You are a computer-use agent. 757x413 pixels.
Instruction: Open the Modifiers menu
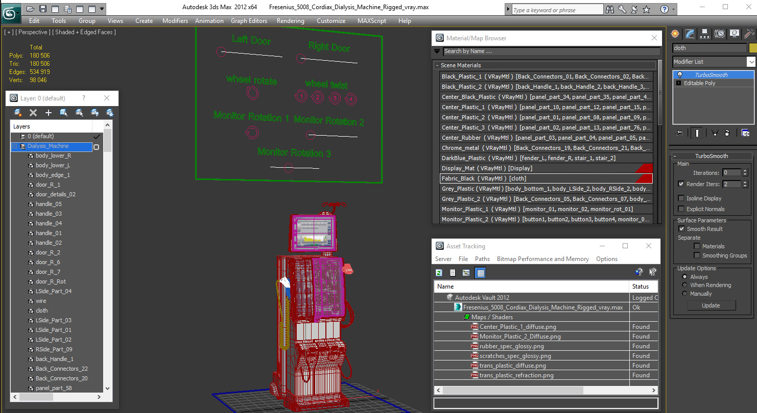175,21
